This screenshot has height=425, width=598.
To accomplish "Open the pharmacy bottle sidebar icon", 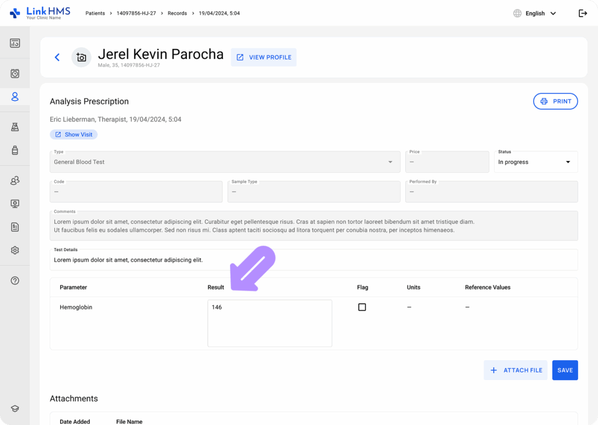I will click(x=15, y=150).
